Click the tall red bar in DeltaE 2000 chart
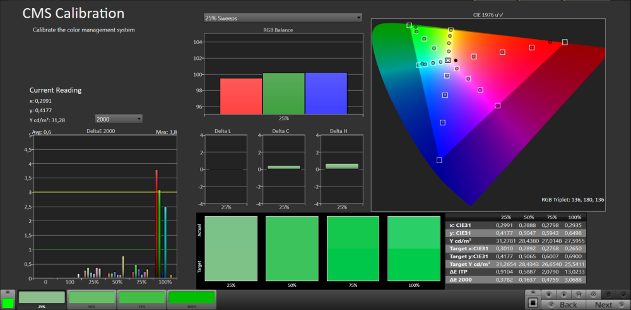631x310 pixels. (x=156, y=224)
